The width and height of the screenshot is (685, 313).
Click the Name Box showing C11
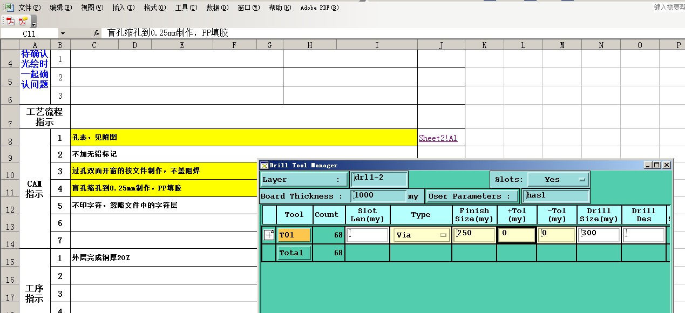coord(30,33)
